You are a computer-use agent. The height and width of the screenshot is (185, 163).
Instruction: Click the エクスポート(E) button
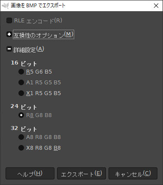click(81, 173)
